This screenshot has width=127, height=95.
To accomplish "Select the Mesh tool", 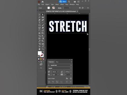I will click(39, 39).
